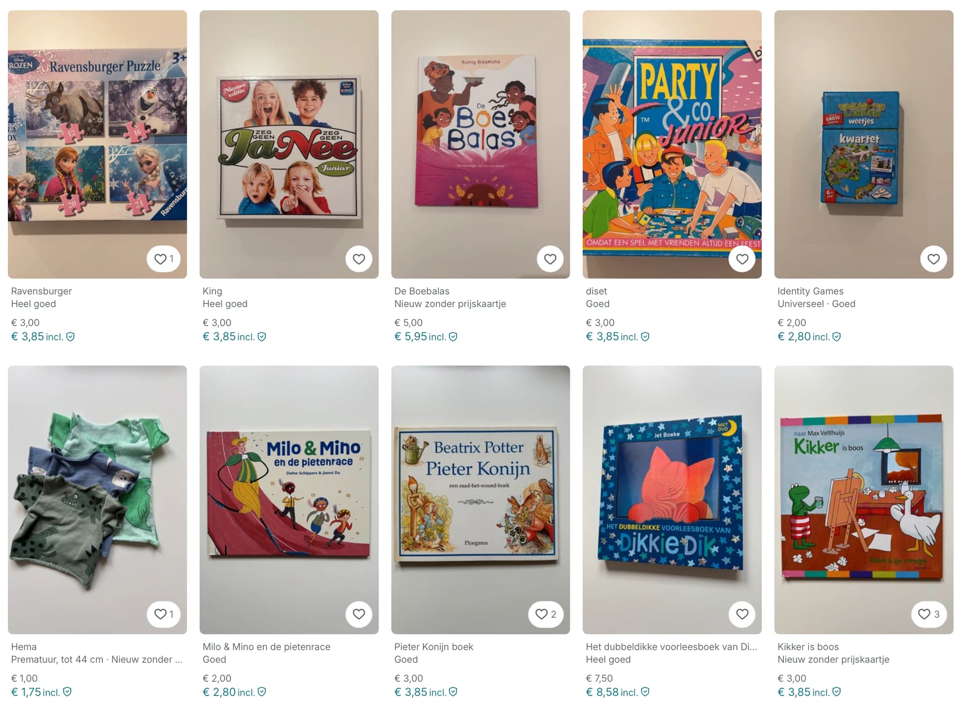Screen dimensions: 963x705
Task: Open Milo & Mino en de pietenrace title
Action: pos(266,647)
